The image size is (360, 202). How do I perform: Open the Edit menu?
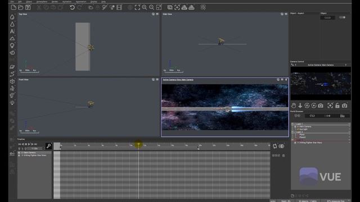pyautogui.click(x=20, y=2)
